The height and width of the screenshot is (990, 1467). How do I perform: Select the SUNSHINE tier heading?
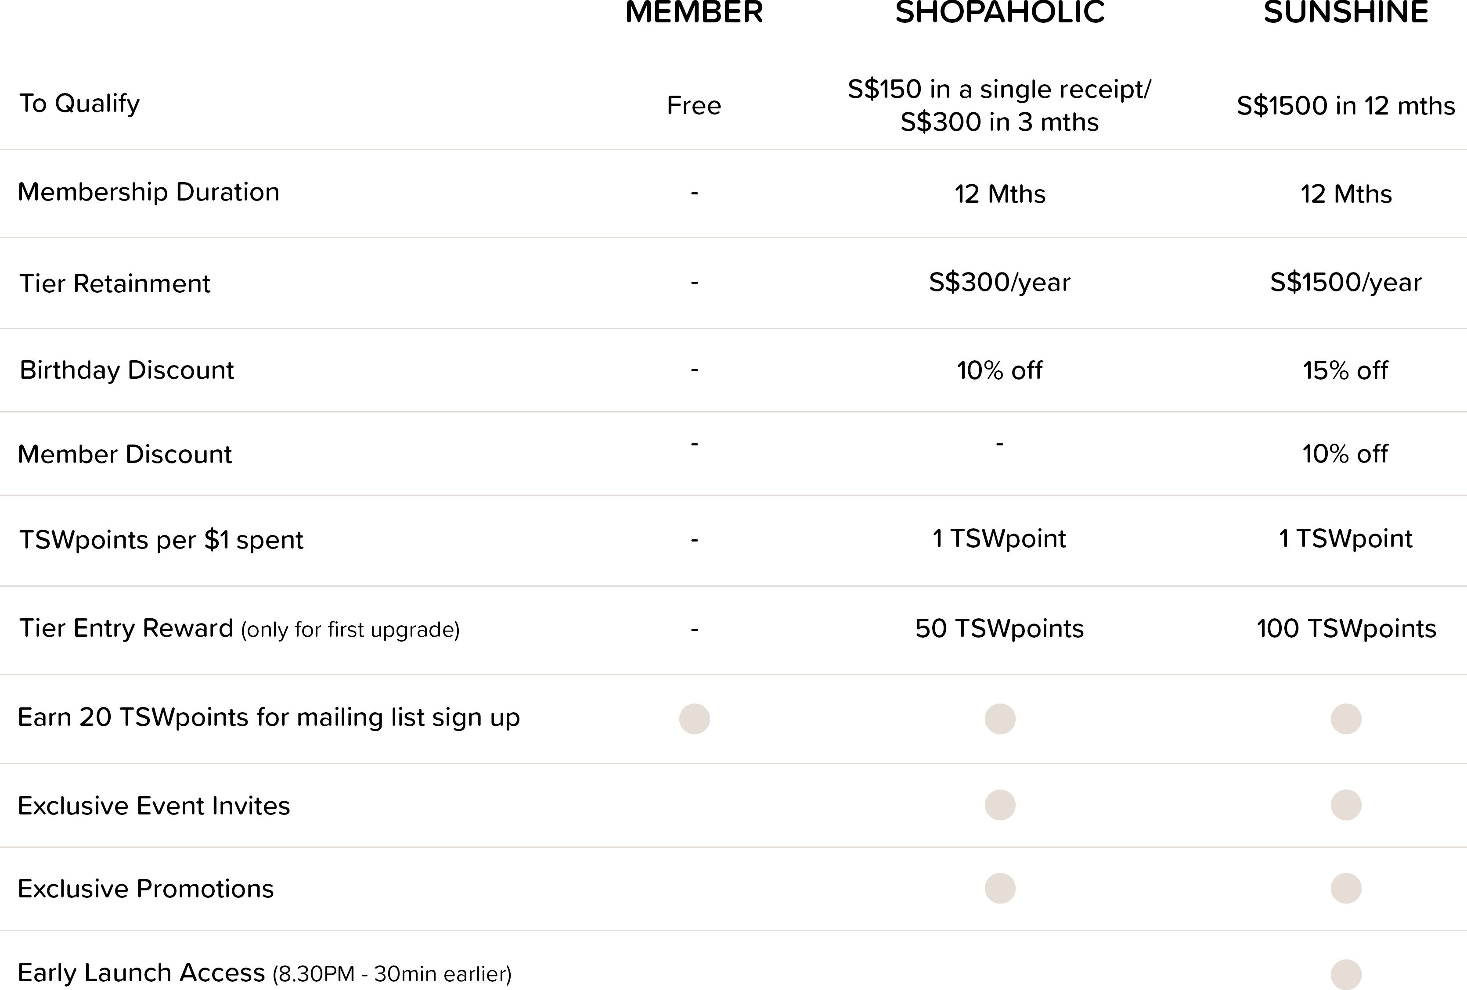coord(1346,11)
